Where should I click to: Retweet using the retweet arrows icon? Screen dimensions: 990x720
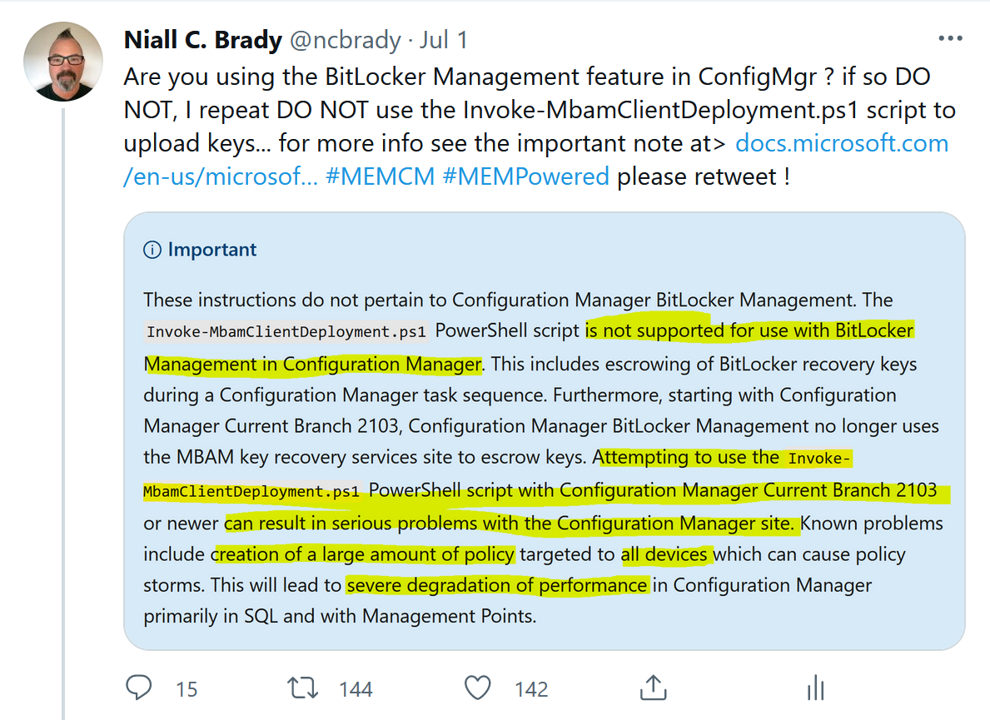click(x=302, y=688)
